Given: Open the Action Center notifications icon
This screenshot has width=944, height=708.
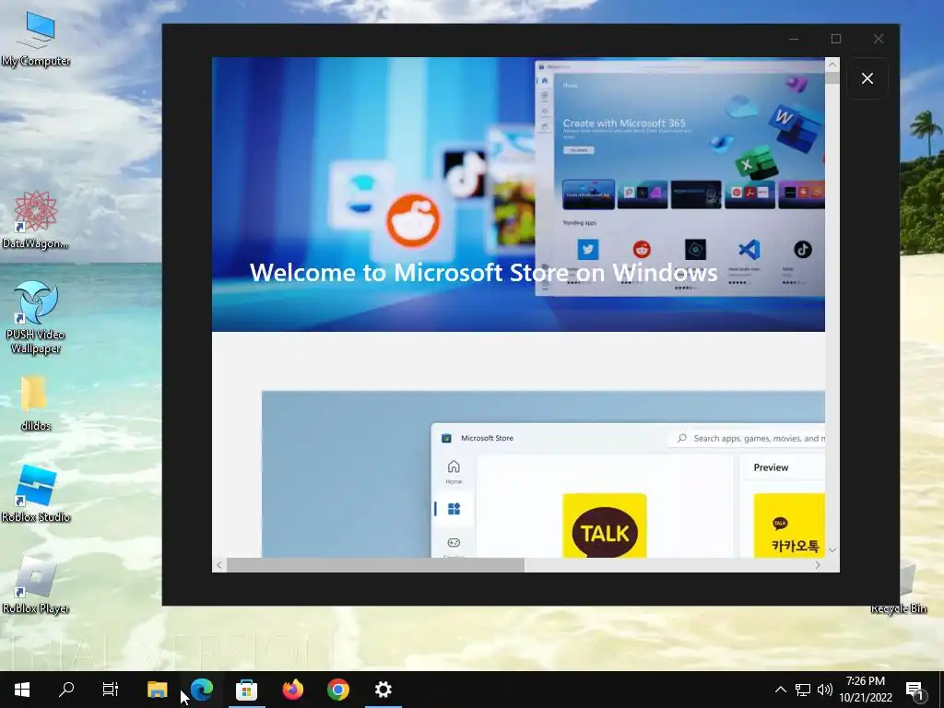Looking at the screenshot, I should click(915, 690).
